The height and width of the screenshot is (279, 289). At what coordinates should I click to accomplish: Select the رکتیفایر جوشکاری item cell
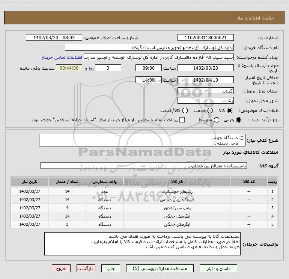(177, 191)
